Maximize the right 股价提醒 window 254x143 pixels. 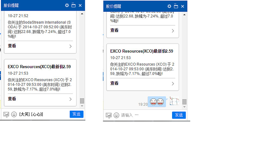coord(176,6)
